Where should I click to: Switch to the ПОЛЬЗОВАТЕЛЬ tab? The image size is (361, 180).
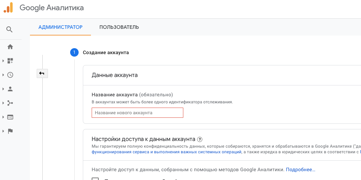[x=119, y=27]
